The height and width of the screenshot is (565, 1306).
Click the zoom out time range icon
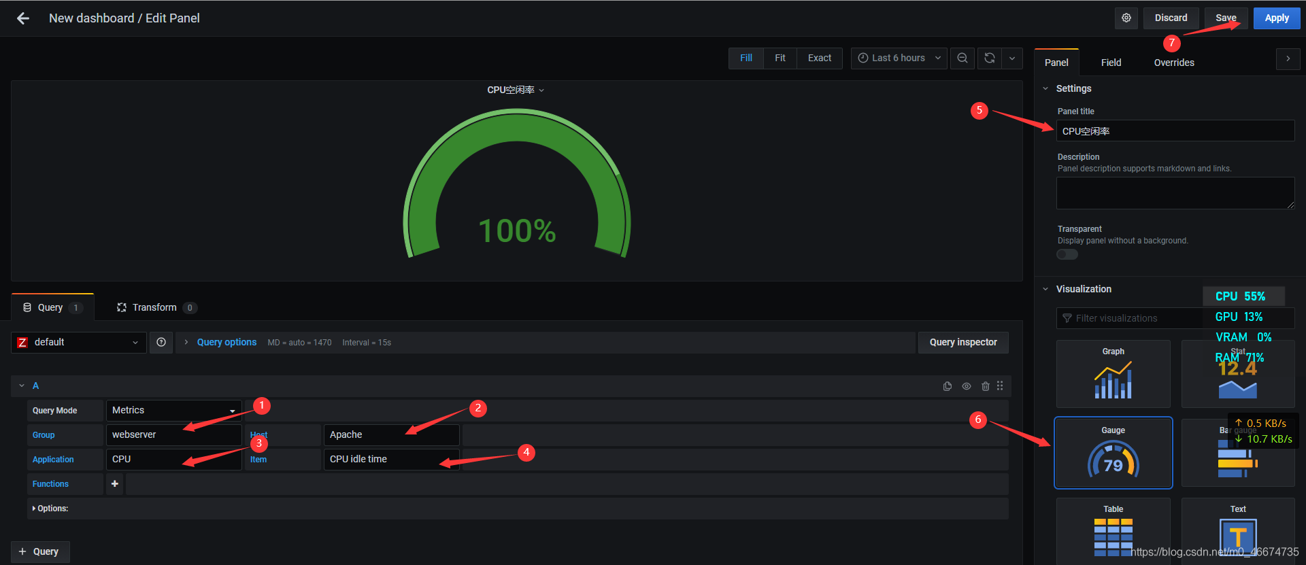point(962,58)
